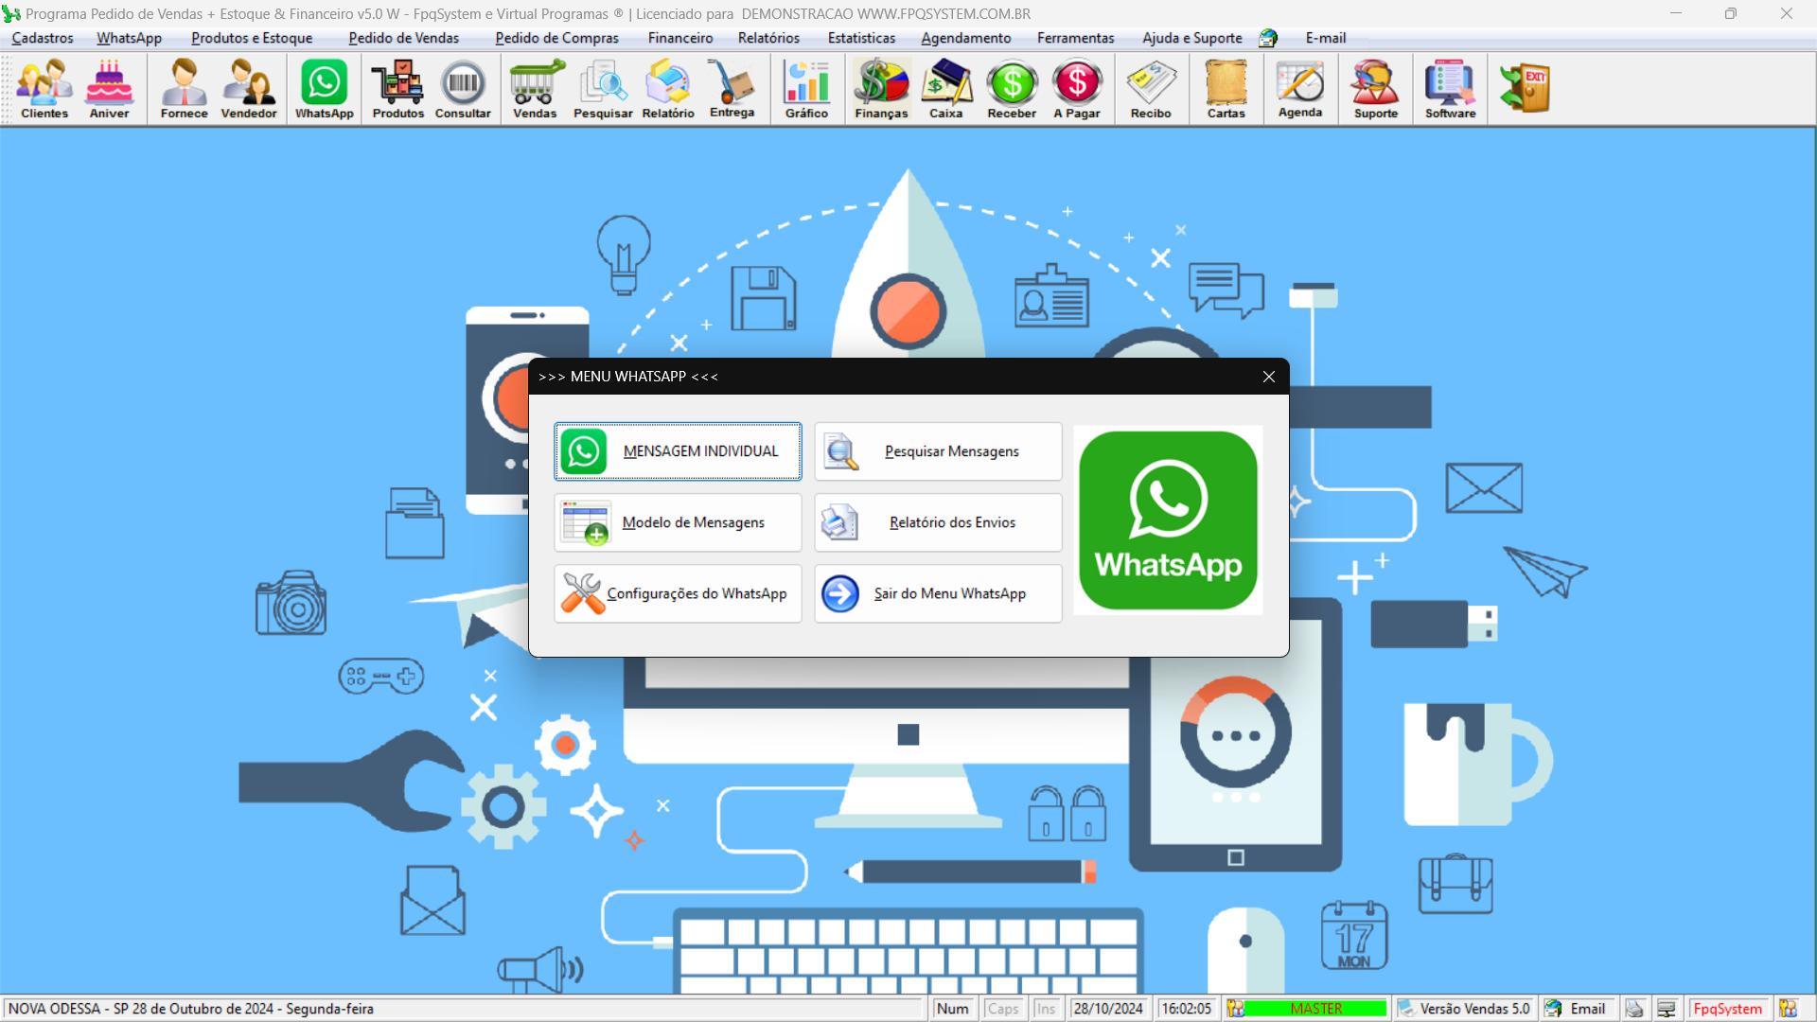
Task: Select Pesquisar Mensagens option
Action: [937, 450]
